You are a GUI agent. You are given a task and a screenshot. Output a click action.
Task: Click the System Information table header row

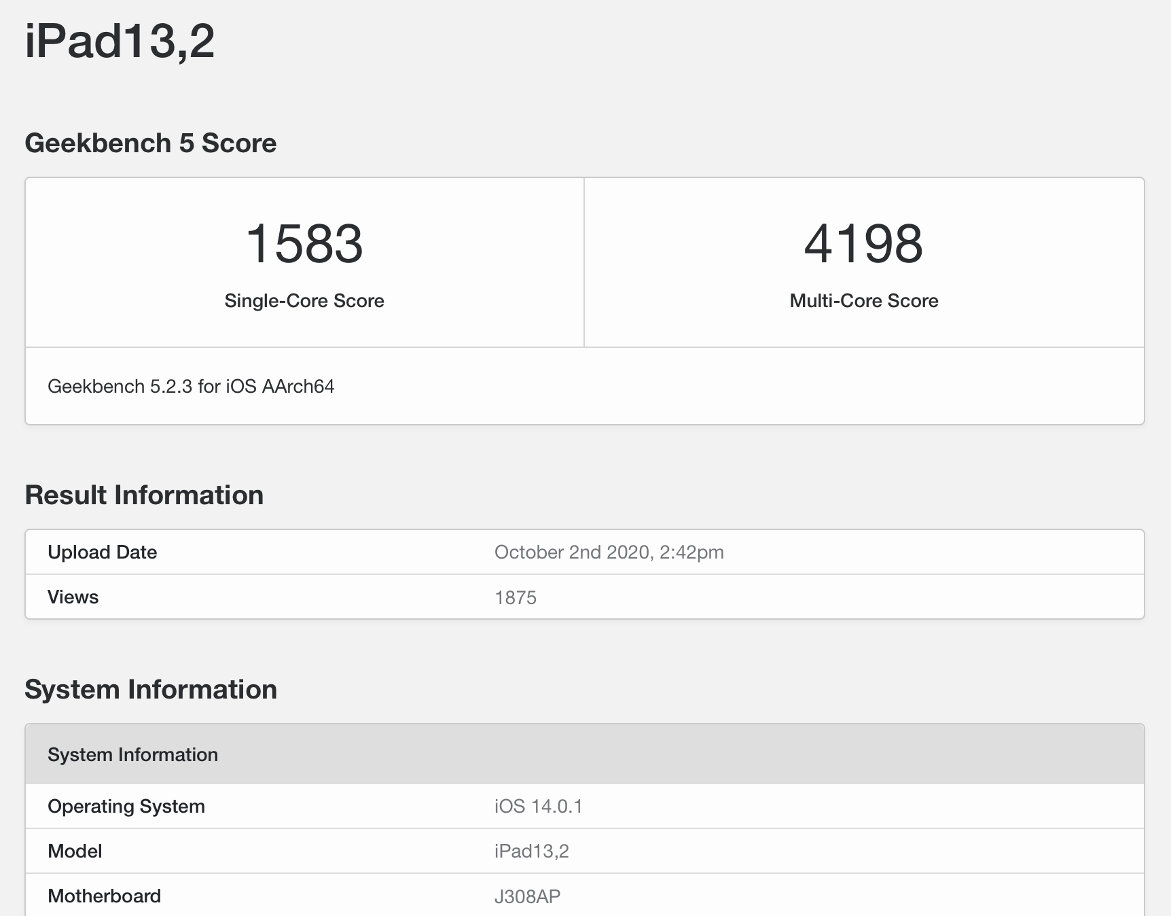coord(132,754)
